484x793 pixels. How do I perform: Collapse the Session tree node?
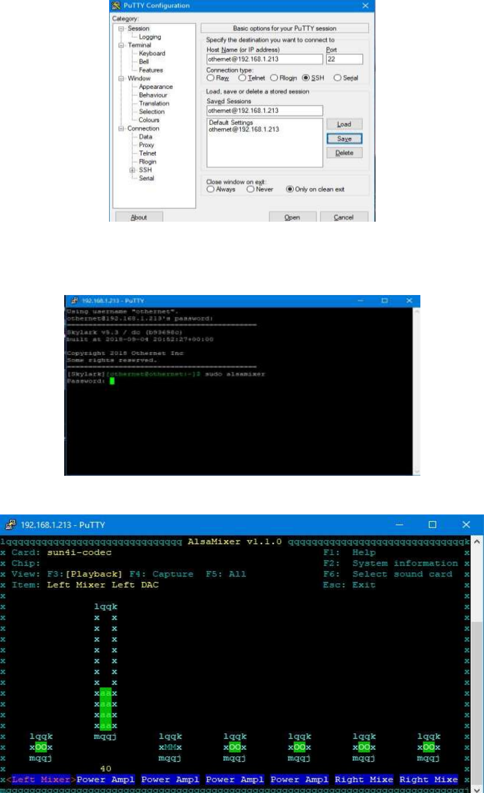121,28
